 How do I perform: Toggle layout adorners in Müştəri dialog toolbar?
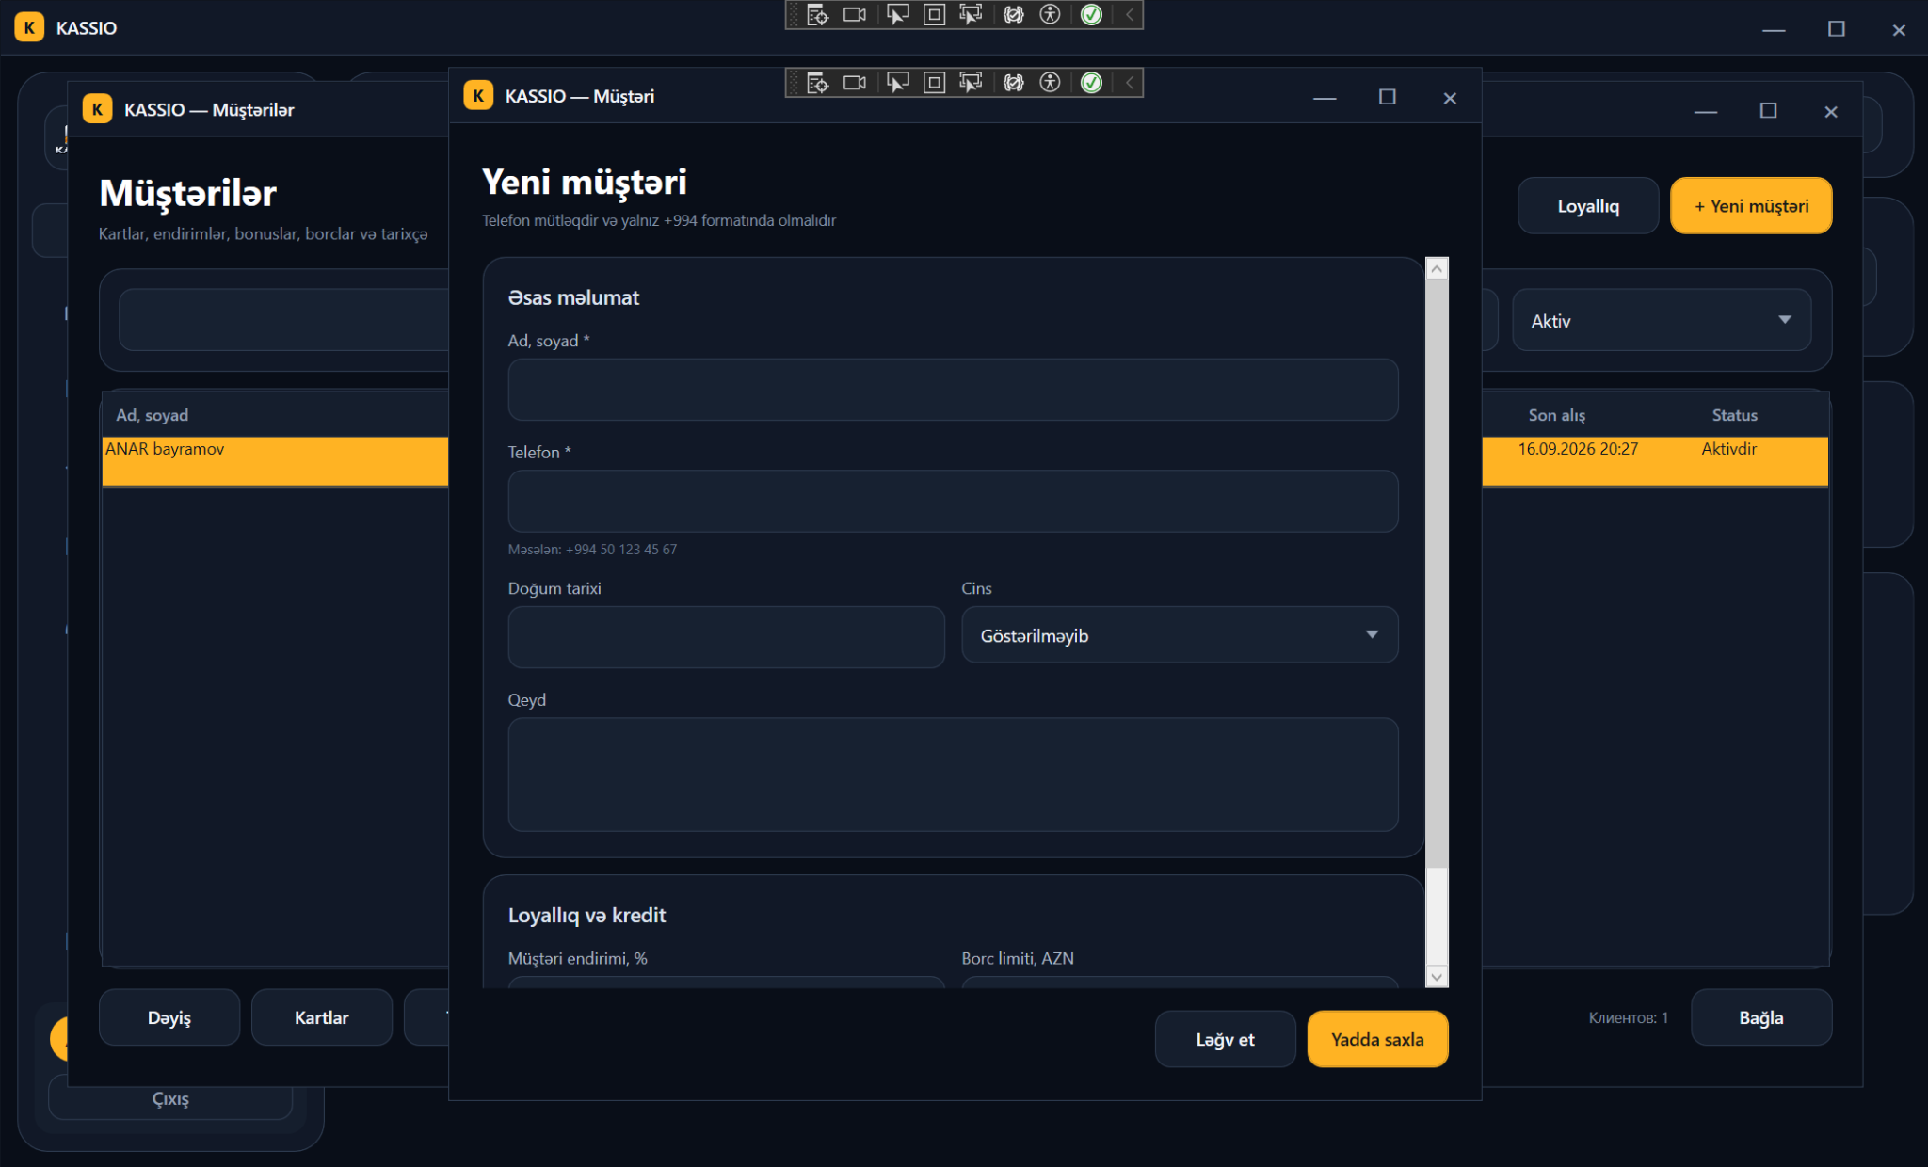934,83
